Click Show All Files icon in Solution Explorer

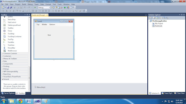click(x=154, y=18)
